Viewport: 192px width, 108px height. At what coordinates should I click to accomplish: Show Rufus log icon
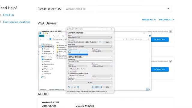(78, 87)
